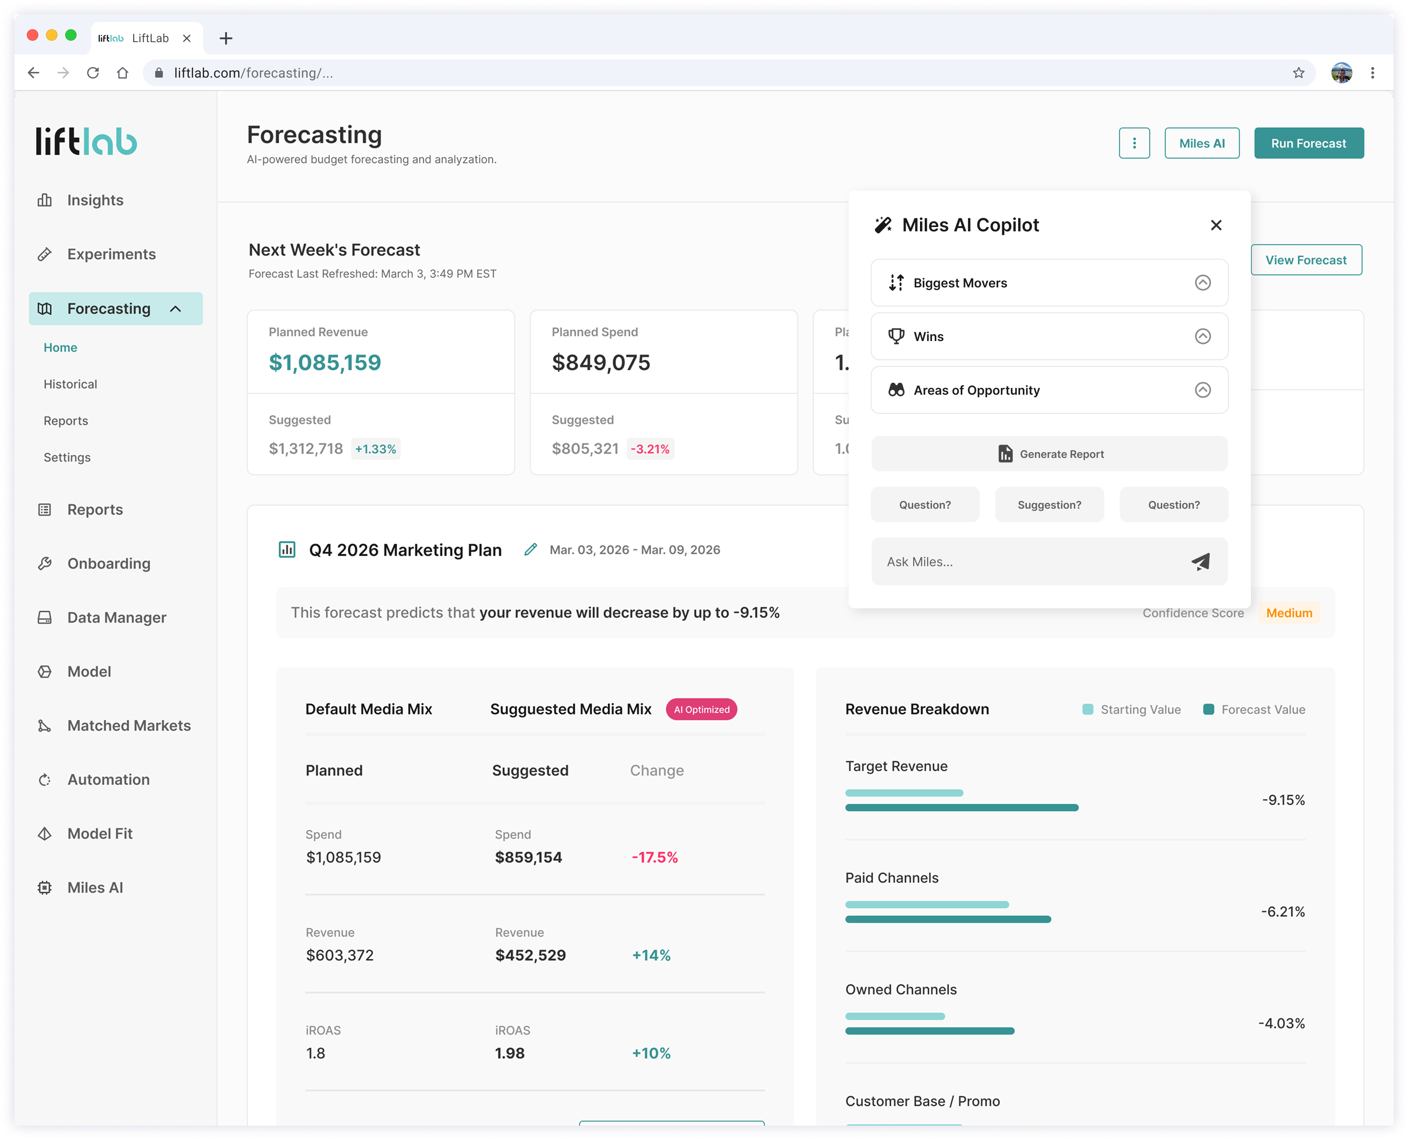Screen dimensions: 1408x1140
Task: Expand Areas of Opportunity section
Action: [x=1202, y=390]
